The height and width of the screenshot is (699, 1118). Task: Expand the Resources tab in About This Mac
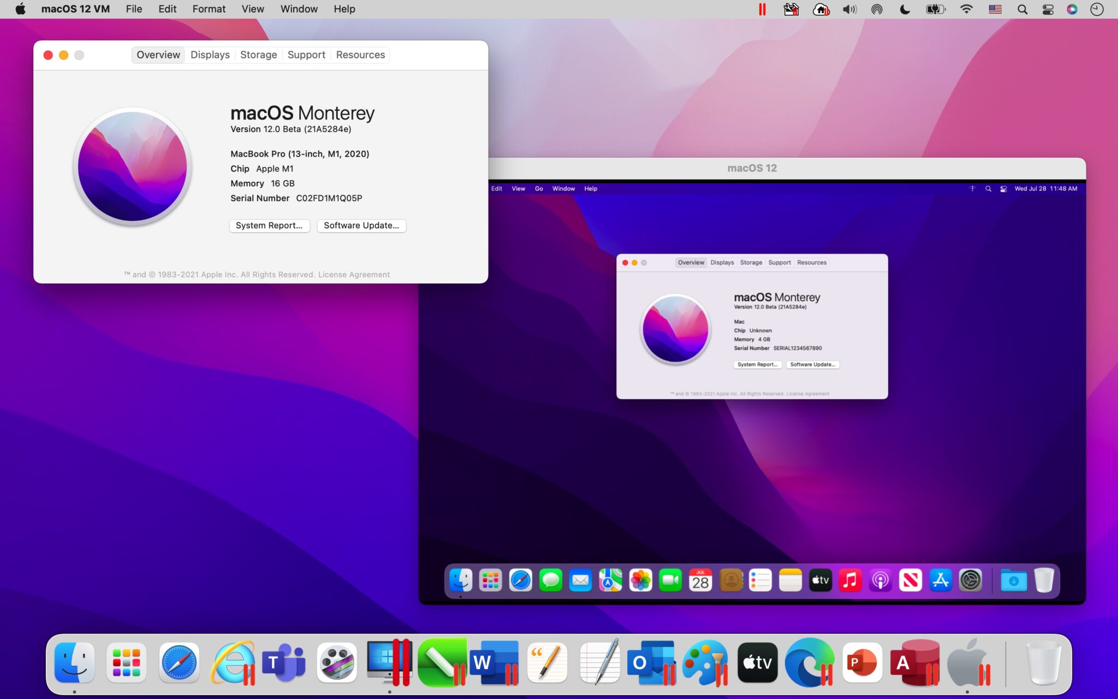(360, 54)
